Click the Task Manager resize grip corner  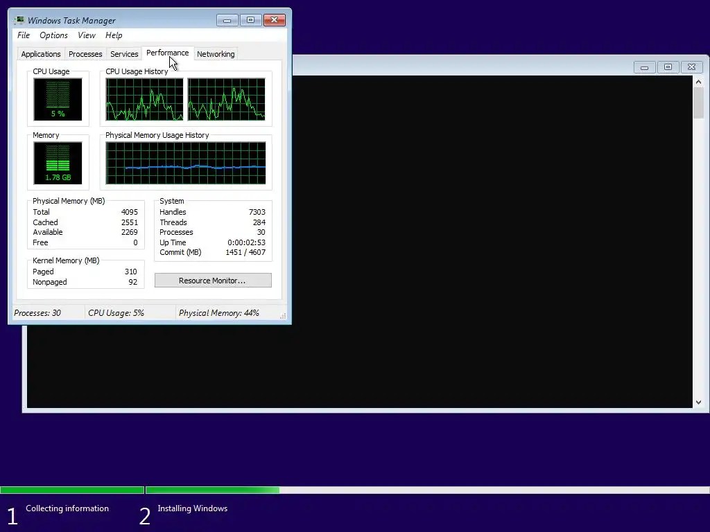point(283,316)
